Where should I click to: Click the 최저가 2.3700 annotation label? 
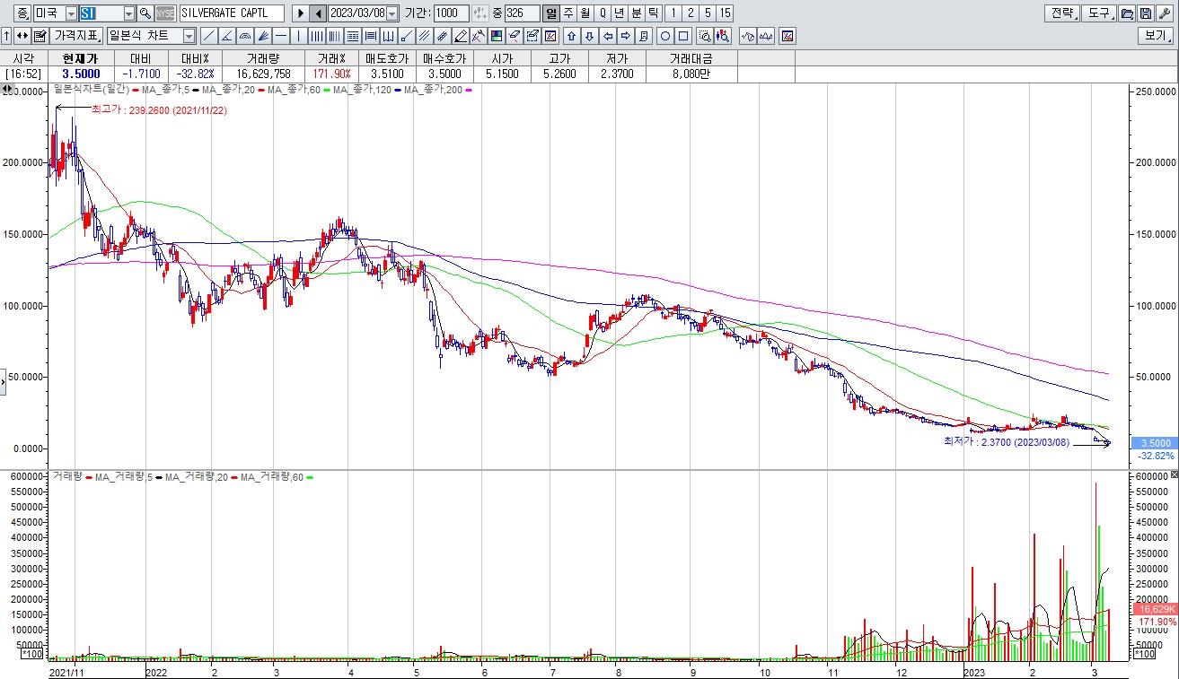pyautogui.click(x=1007, y=442)
